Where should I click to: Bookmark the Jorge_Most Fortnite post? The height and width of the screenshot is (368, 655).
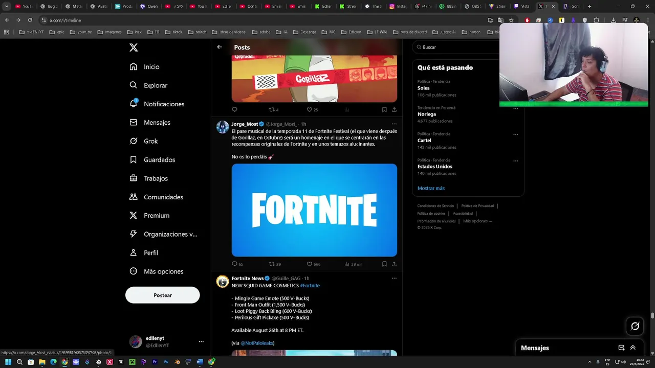[x=384, y=264]
